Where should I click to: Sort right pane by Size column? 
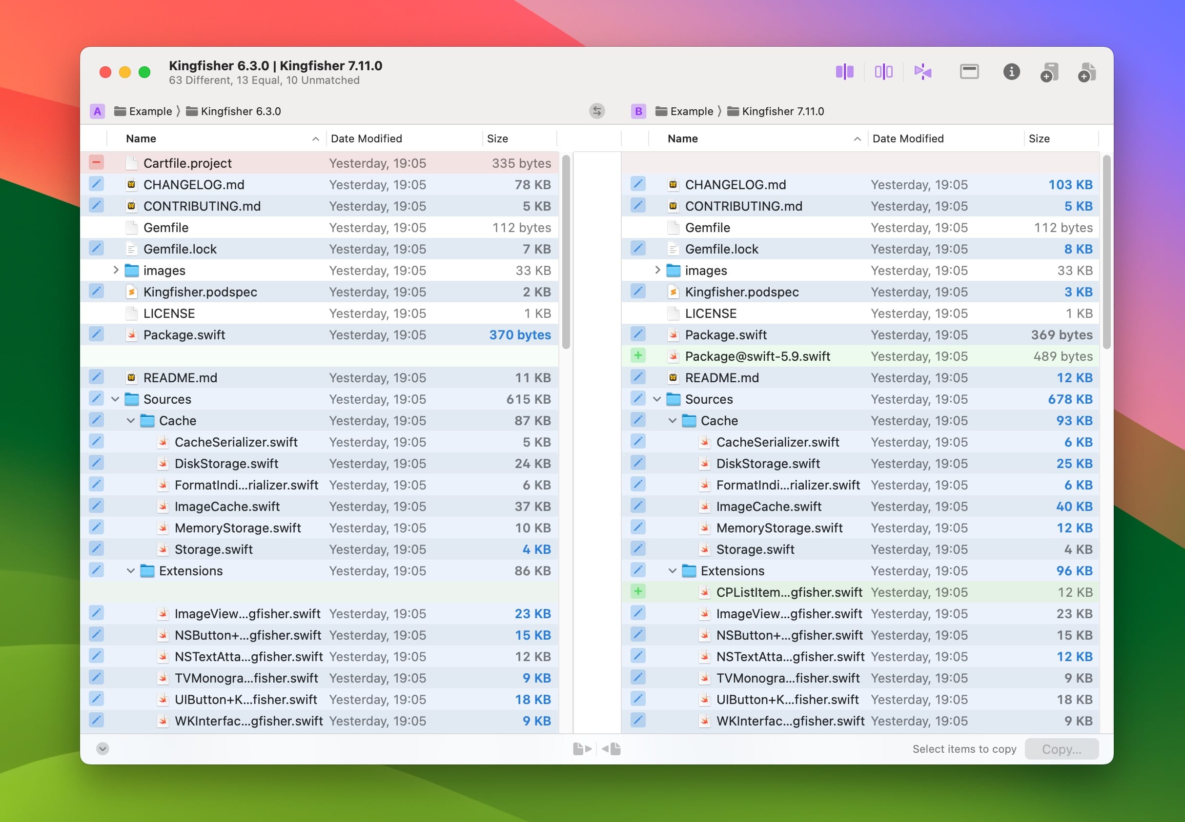(x=1039, y=138)
